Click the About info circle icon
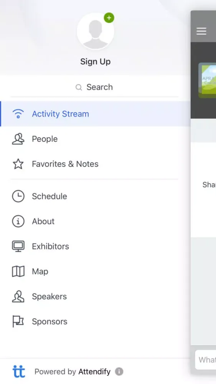Screen dimensions: 216x384 18,222
